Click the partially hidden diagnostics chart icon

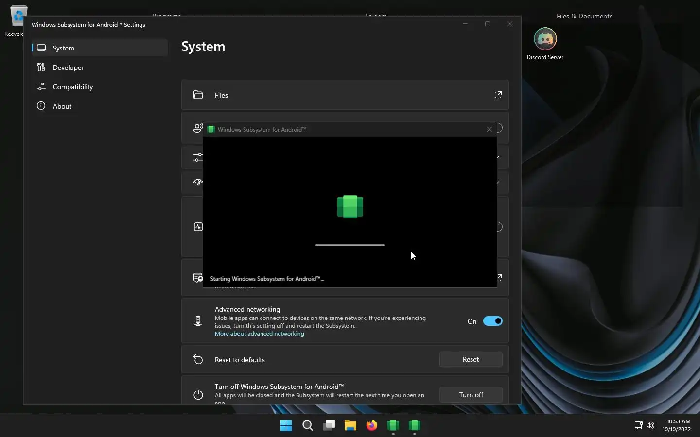click(x=198, y=227)
